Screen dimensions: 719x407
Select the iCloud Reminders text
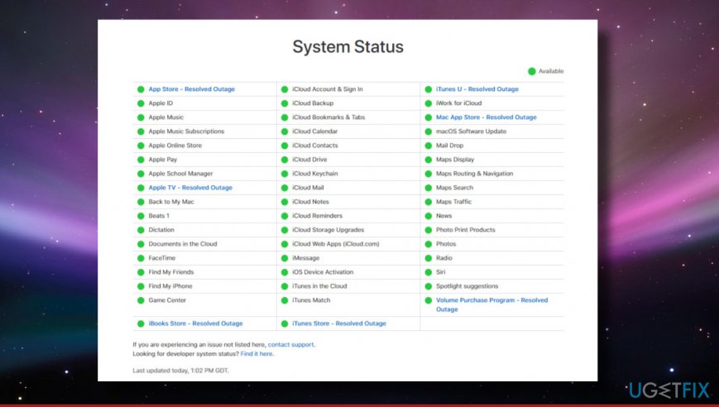pos(318,216)
